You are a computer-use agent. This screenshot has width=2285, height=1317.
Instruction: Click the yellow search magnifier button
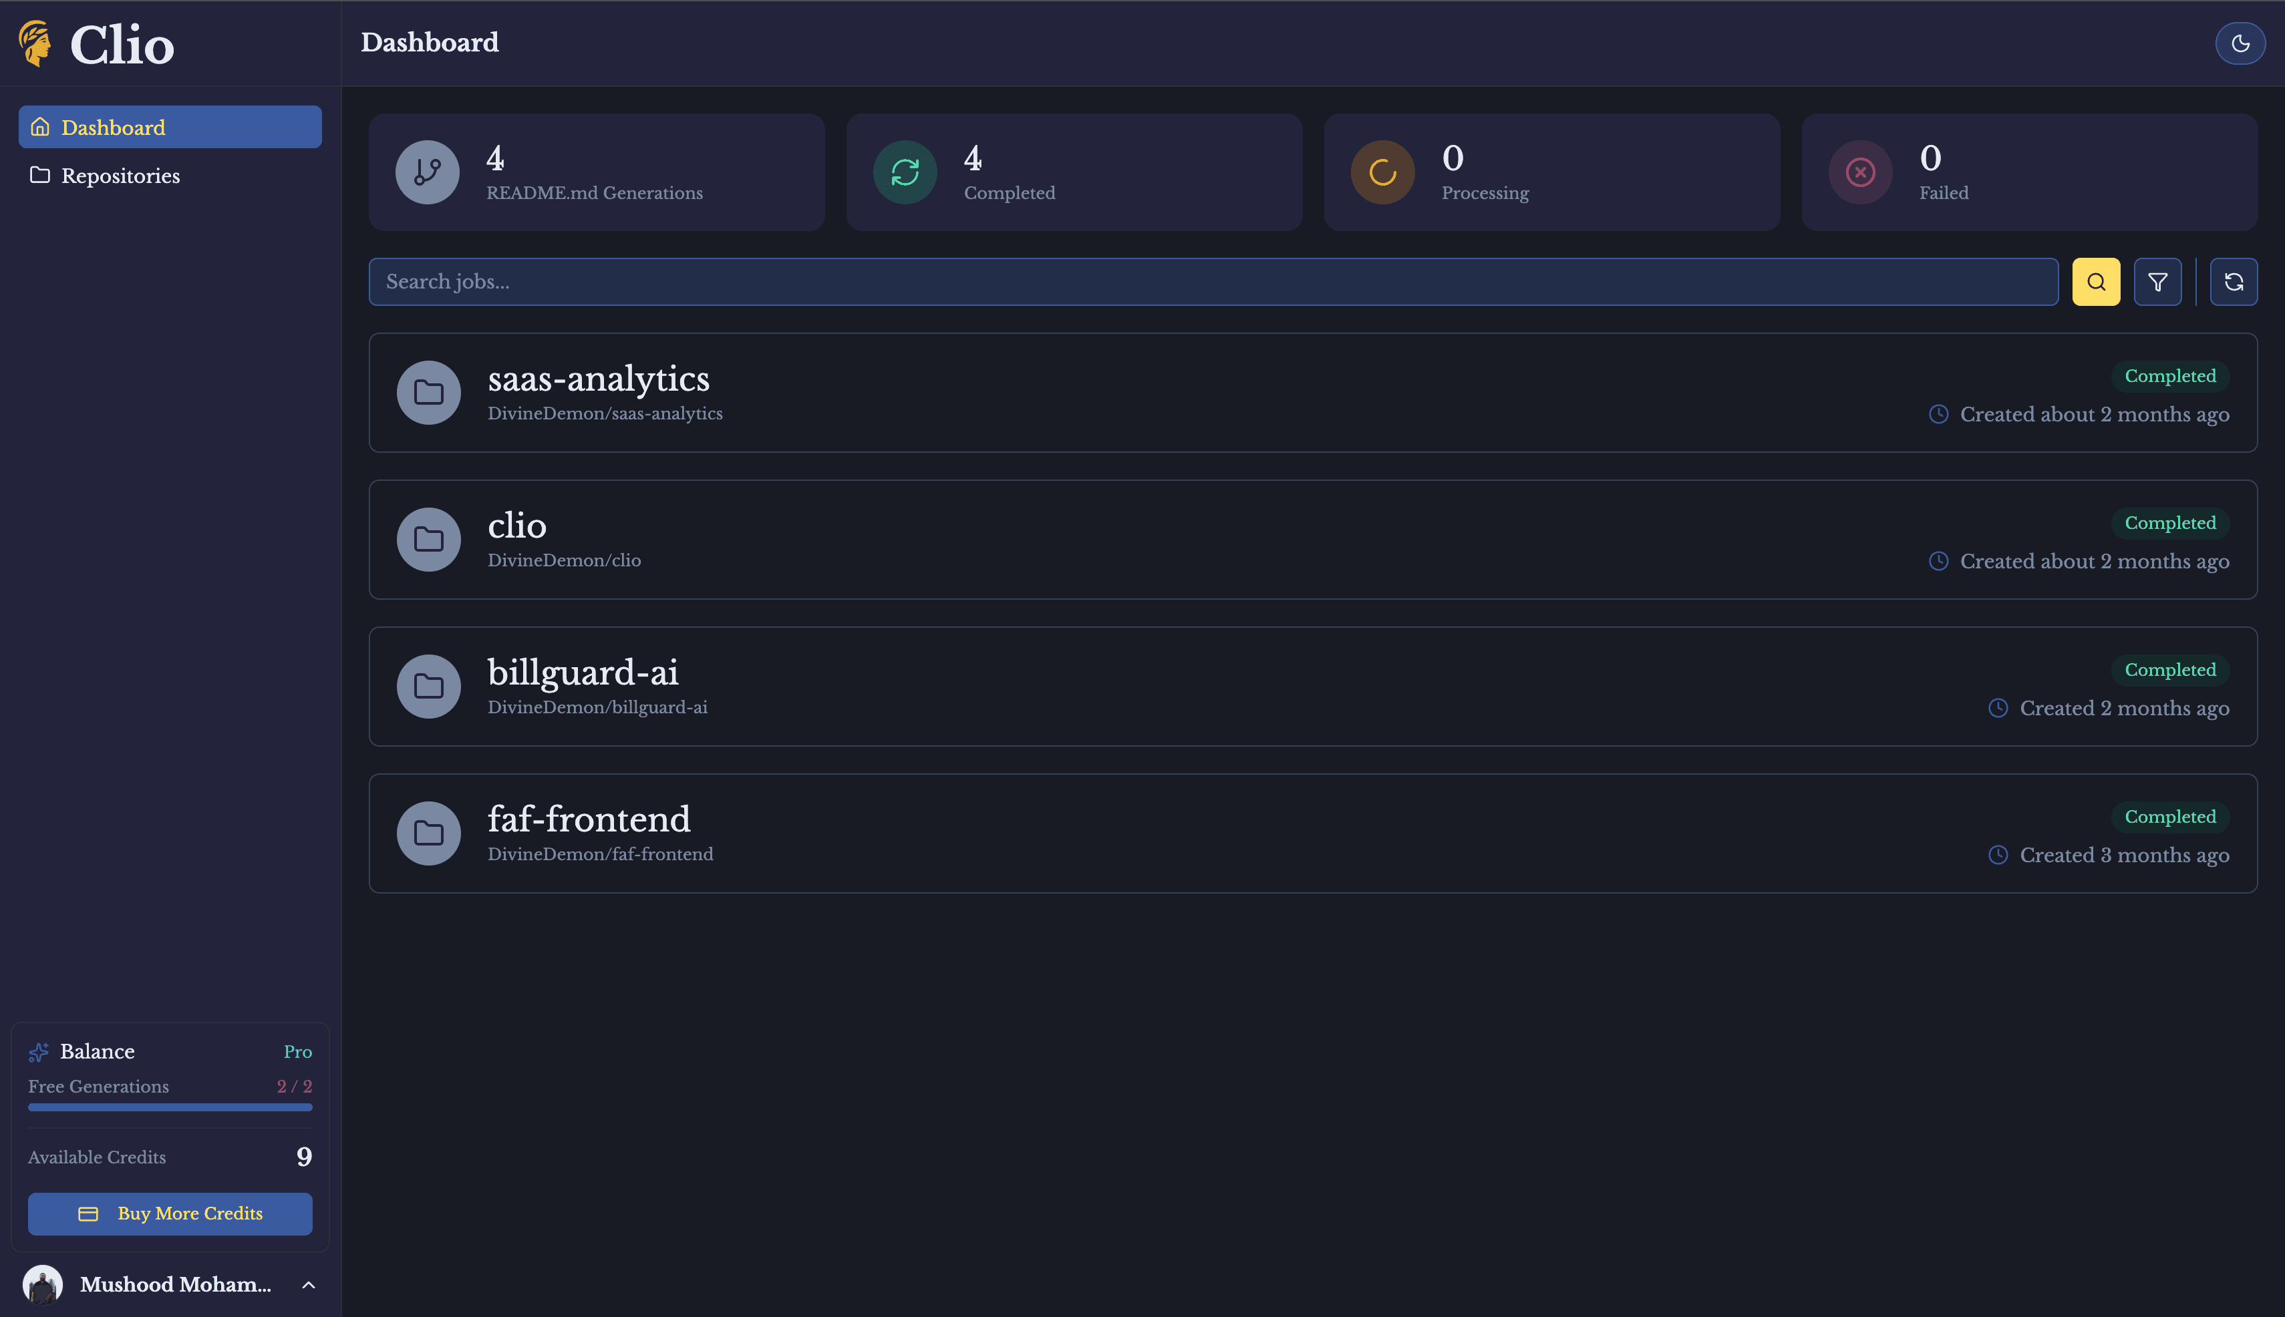(2095, 281)
